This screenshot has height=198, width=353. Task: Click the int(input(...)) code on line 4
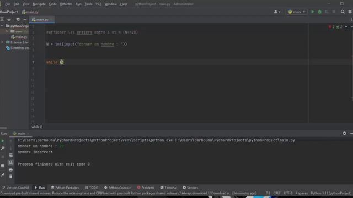91,44
